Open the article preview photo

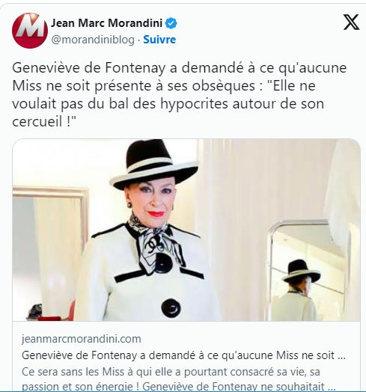coord(186,230)
